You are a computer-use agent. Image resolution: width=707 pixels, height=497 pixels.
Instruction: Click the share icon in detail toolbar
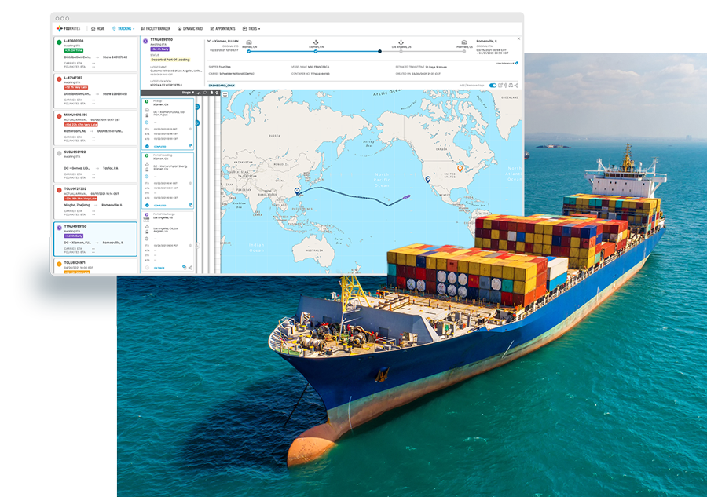[x=516, y=85]
